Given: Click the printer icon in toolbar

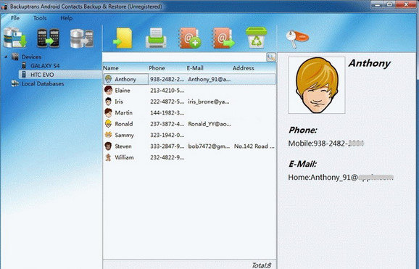Looking at the screenshot, I should coord(156,38).
